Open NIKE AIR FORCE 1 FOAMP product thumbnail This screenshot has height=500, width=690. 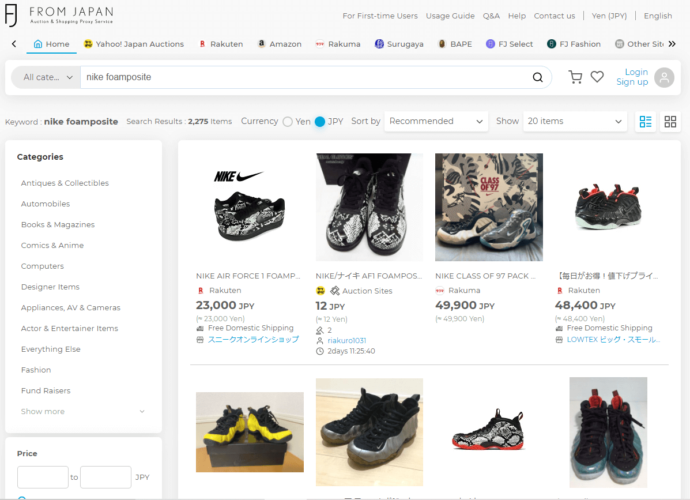point(250,207)
